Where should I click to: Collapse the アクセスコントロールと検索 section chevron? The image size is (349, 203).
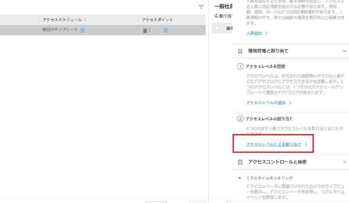[345, 162]
